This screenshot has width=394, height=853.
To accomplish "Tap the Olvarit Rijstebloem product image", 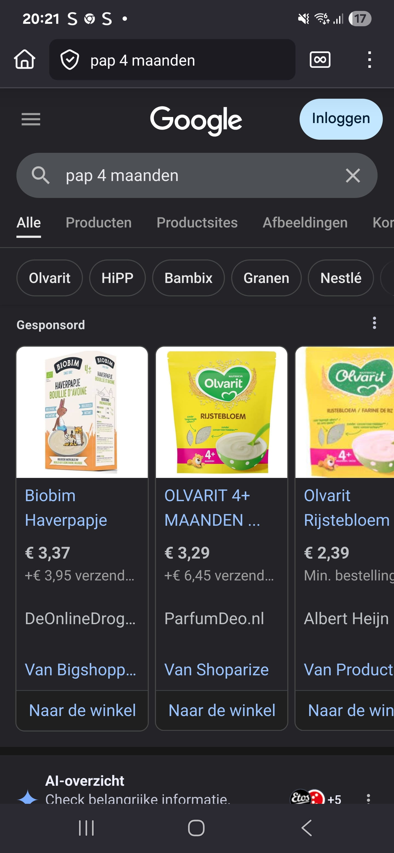I will [x=345, y=412].
